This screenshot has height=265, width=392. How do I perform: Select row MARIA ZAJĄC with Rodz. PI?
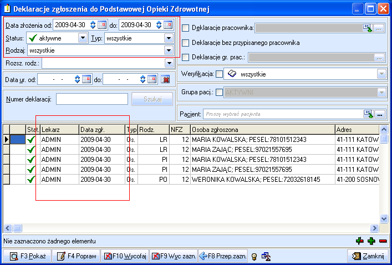(191, 170)
